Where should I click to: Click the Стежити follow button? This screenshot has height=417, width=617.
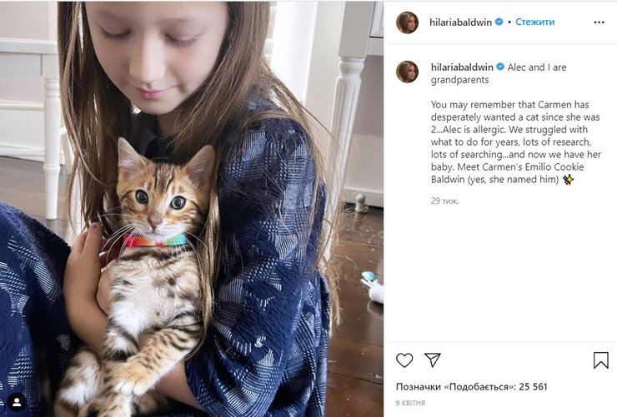click(534, 22)
